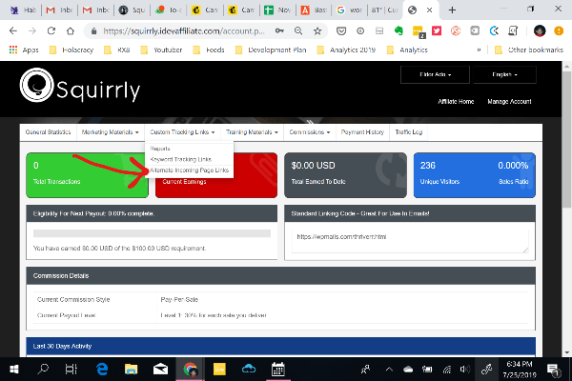Open File Explorer from taskbar

tap(131, 370)
